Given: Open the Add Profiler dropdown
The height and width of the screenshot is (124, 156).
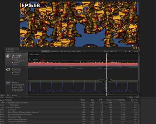Looking at the screenshot, I should click(14, 51).
